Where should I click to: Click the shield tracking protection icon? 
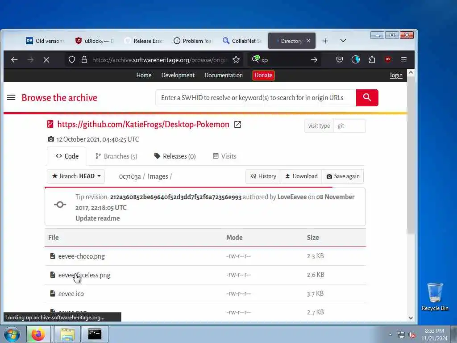tap(72, 60)
